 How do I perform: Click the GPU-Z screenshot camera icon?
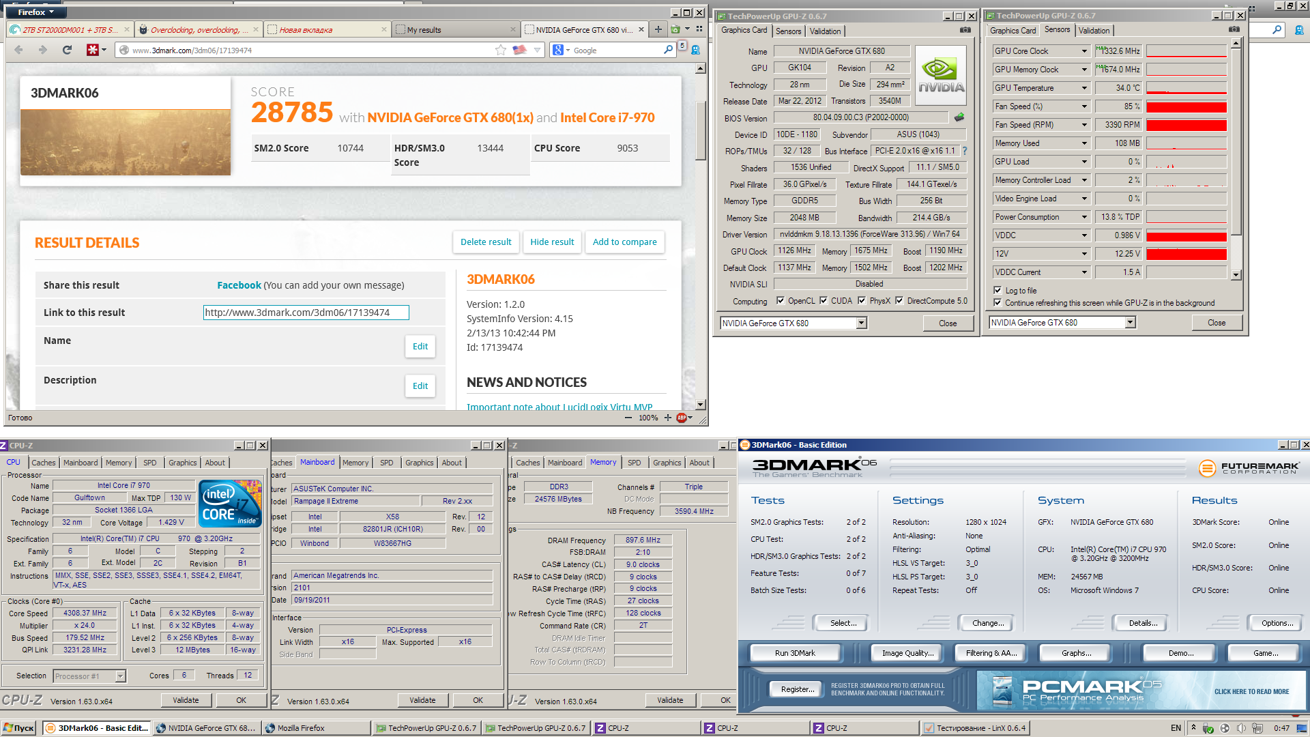965,30
